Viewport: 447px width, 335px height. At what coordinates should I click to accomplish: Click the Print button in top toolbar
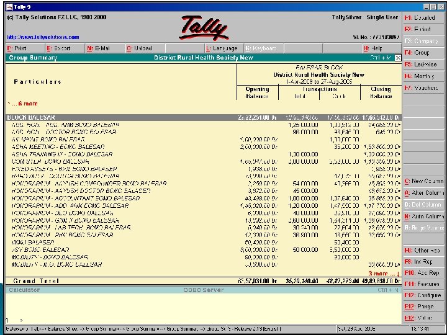tap(25, 48)
